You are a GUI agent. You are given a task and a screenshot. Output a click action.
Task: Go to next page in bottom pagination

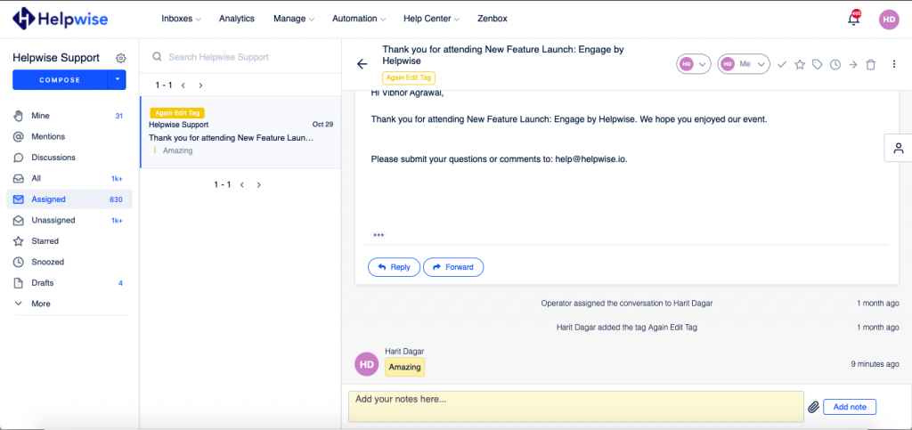pos(259,185)
